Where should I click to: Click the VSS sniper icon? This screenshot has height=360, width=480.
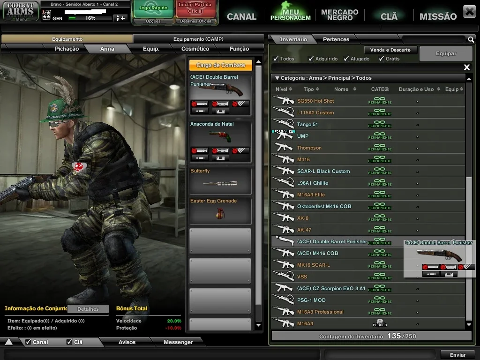point(284,276)
